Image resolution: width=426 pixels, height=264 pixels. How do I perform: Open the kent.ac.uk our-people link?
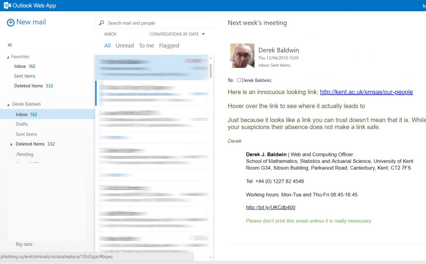(366, 92)
